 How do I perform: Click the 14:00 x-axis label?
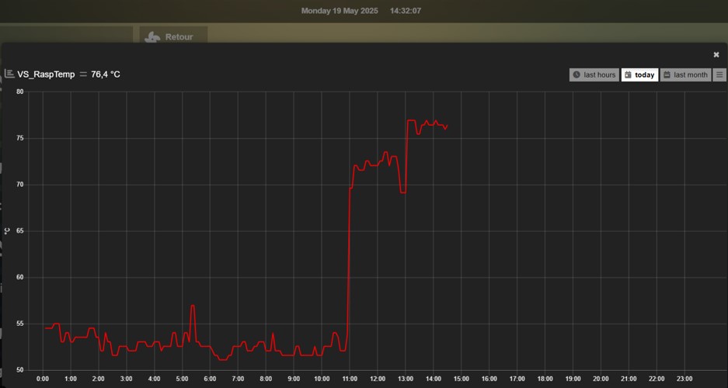point(434,379)
